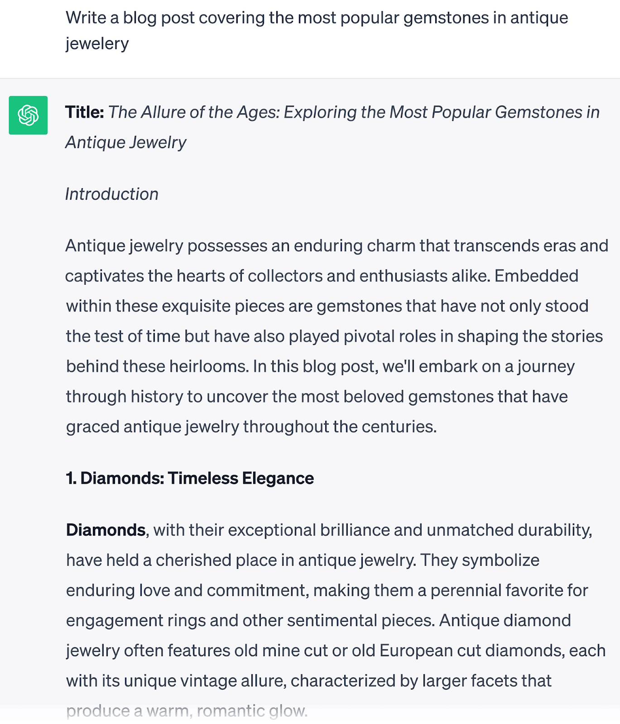The width and height of the screenshot is (620, 724).
Task: Click the bold word "Diamonds" starting the paragraph
Action: (106, 530)
